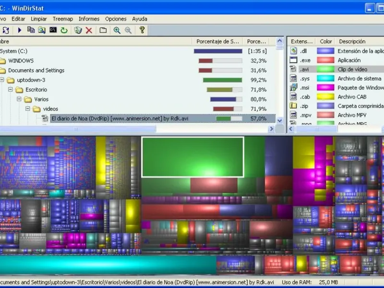Minimize the WinDirStat window
The width and height of the screenshot is (384, 288).
(370, 8)
